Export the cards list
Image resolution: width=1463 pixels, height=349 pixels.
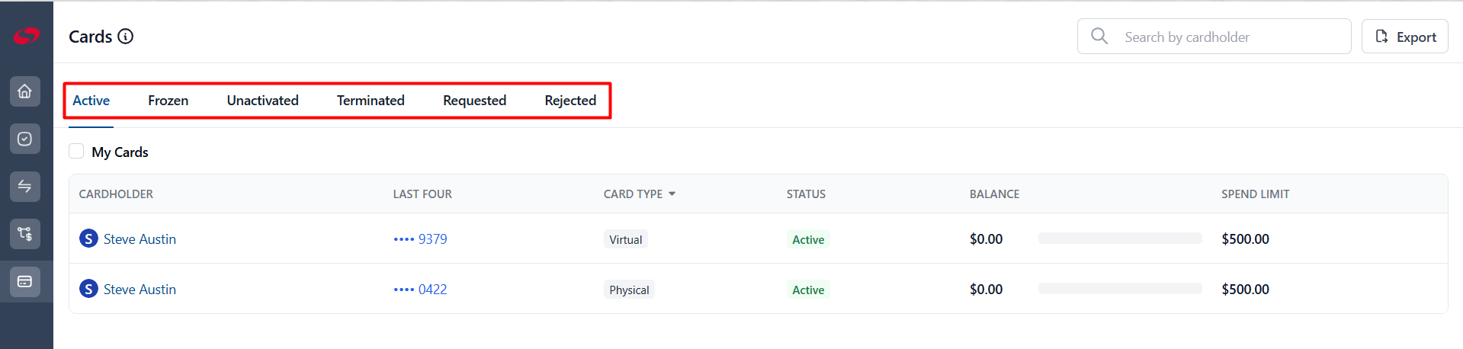click(x=1404, y=37)
